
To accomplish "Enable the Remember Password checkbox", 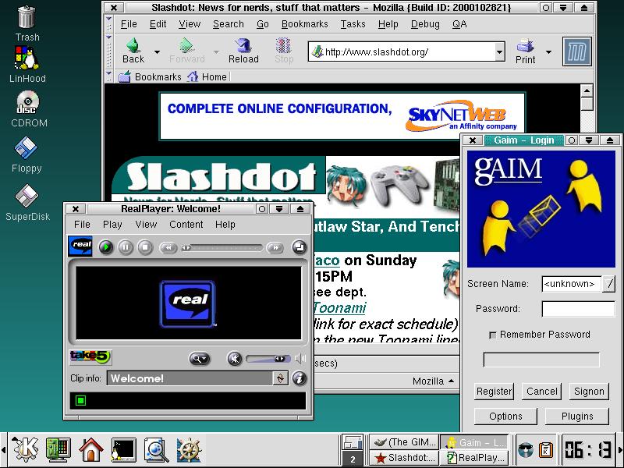I will [x=492, y=335].
